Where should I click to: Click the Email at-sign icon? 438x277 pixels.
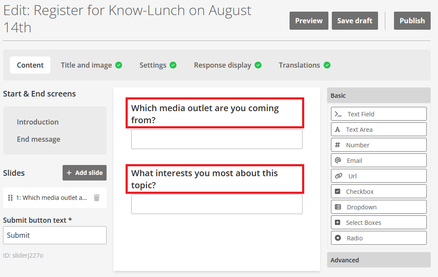pos(338,161)
